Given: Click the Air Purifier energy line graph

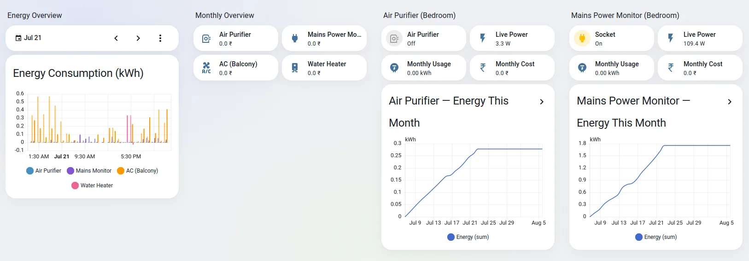Looking at the screenshot, I should [474, 180].
